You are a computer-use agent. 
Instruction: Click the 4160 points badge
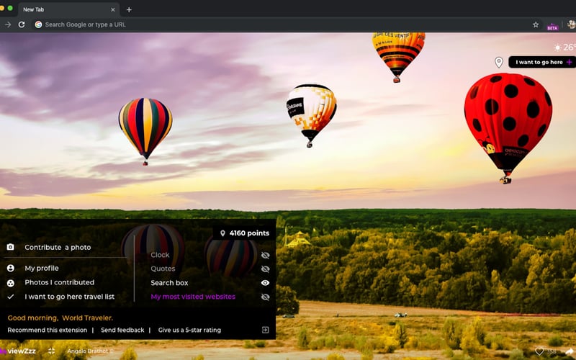pos(244,233)
